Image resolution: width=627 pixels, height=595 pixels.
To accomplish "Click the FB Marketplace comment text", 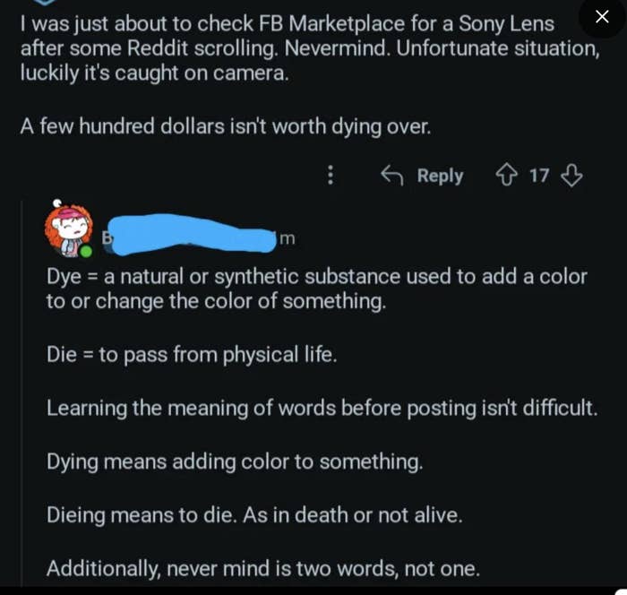I will (309, 48).
